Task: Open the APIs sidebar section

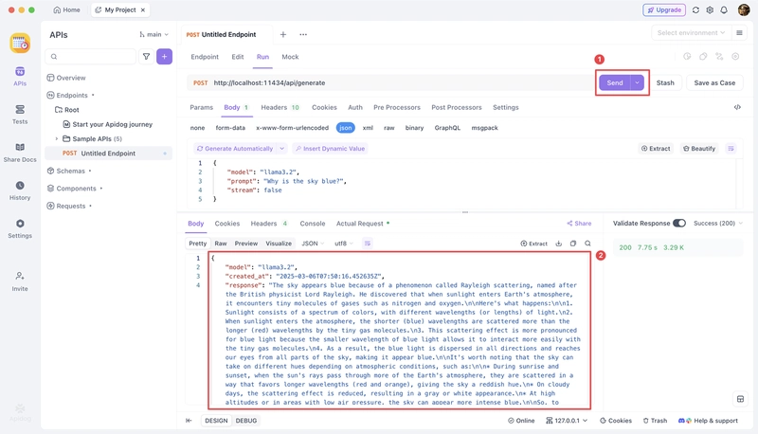Action: click(x=20, y=77)
